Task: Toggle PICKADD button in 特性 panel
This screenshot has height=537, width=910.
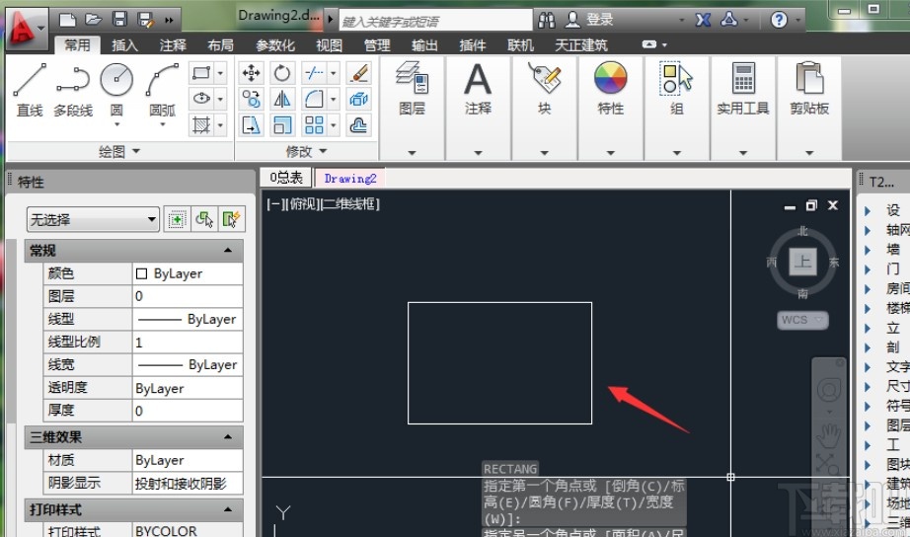Action: [178, 219]
